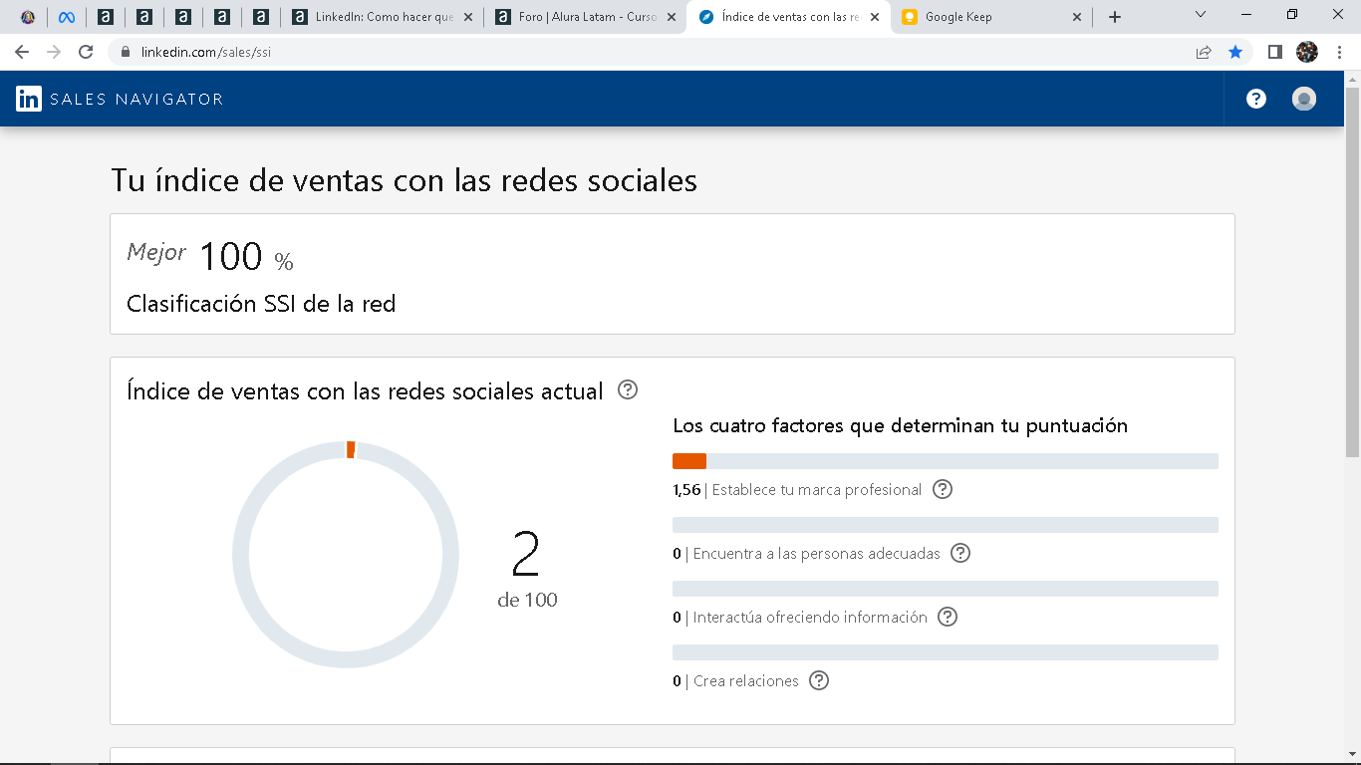This screenshot has height=765, width=1361.
Task: Click the 'Crea relaciones' label
Action: coord(746,681)
